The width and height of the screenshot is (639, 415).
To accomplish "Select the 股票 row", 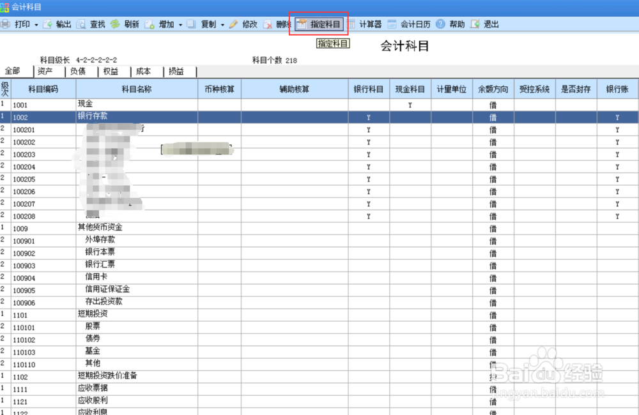I will [319, 327].
